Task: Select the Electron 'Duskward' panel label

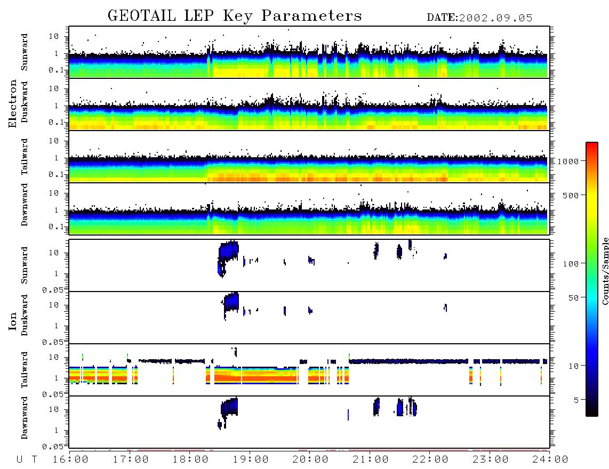Action: 25,102
